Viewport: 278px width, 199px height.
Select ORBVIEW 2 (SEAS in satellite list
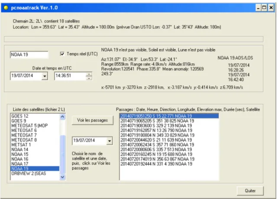pyautogui.click(x=35, y=173)
